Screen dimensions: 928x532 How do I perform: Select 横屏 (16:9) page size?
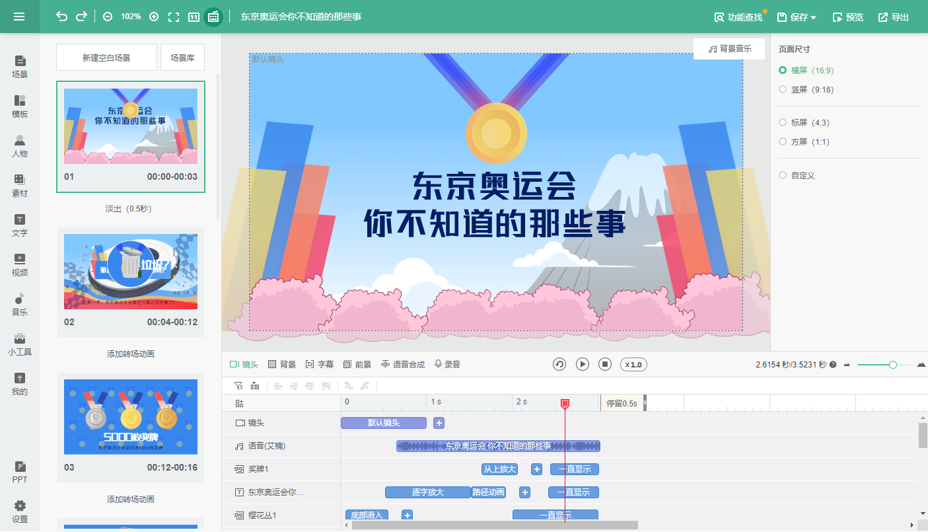(805, 70)
